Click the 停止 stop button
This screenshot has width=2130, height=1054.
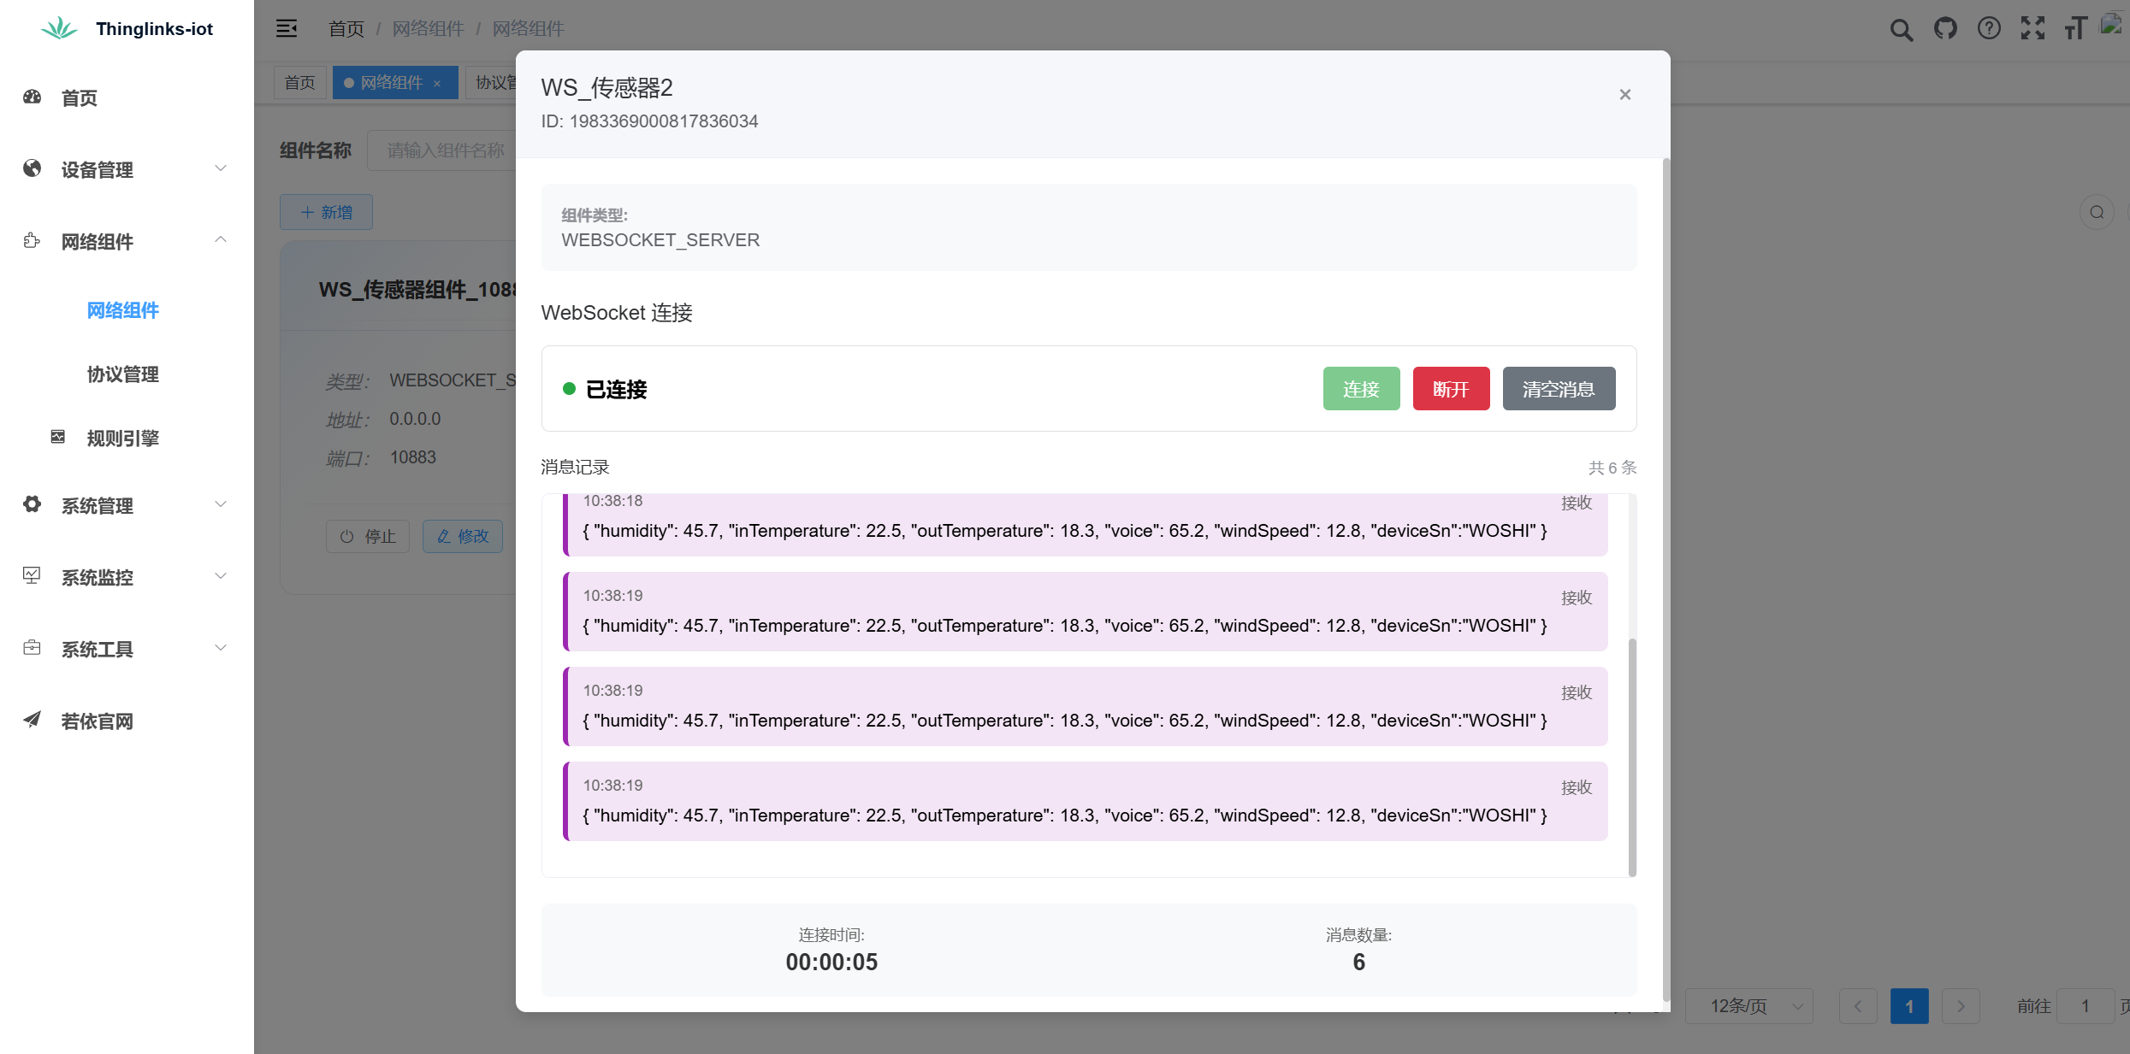[x=368, y=536]
